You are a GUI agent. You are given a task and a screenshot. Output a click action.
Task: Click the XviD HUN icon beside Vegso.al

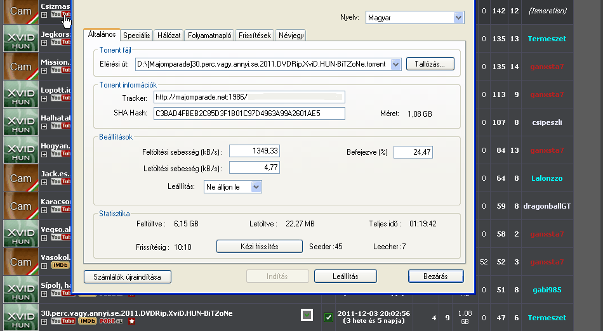pos(21,234)
